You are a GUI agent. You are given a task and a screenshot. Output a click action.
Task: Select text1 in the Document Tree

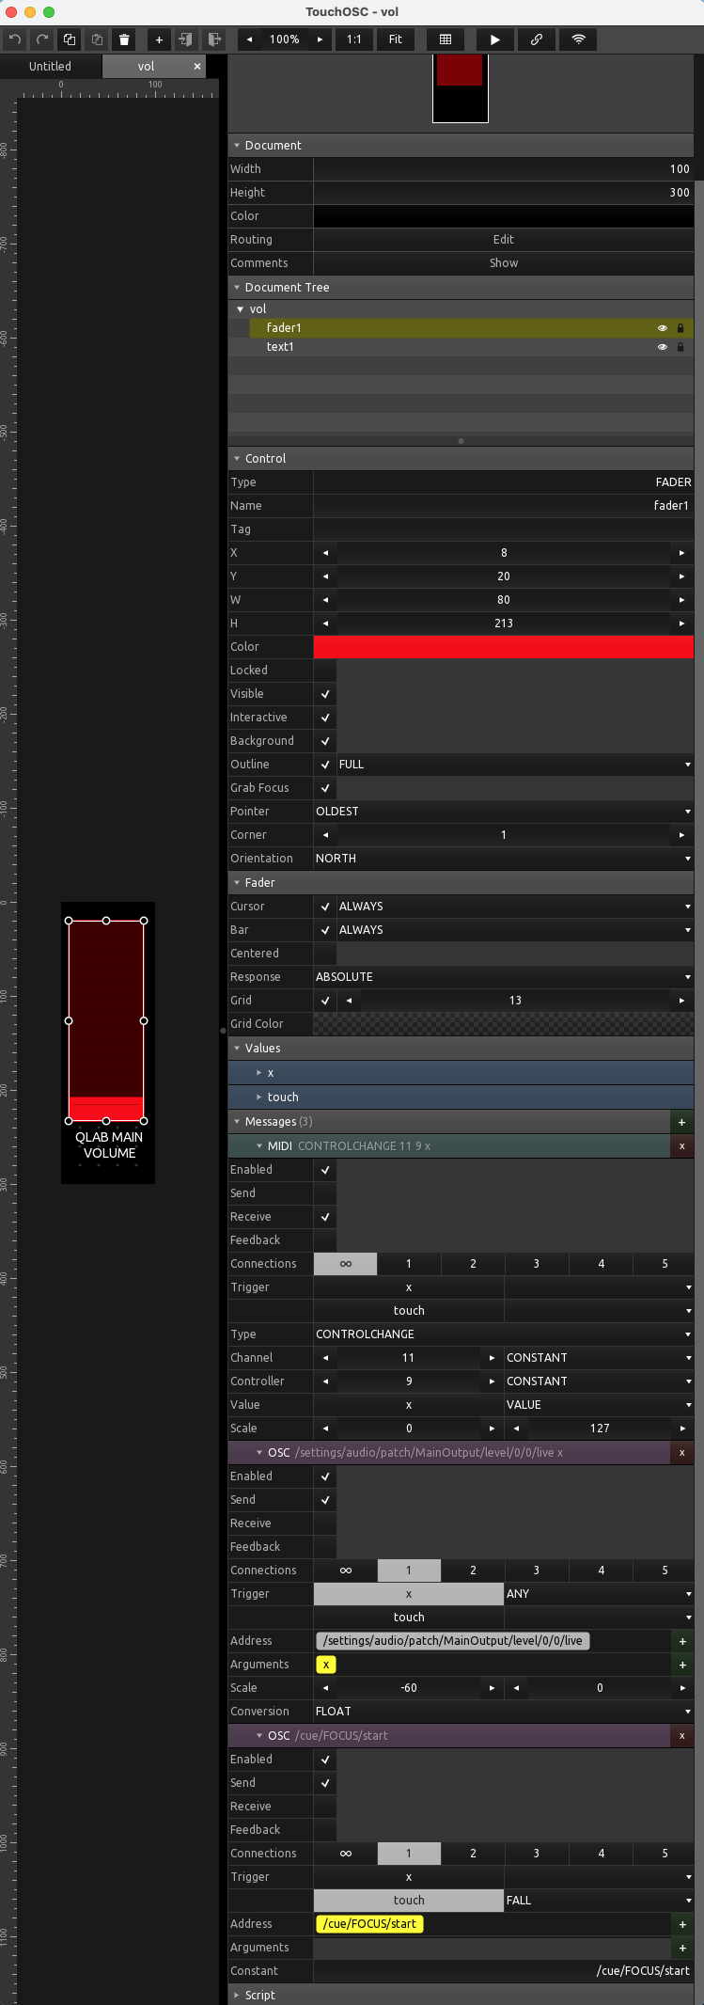pos(280,347)
